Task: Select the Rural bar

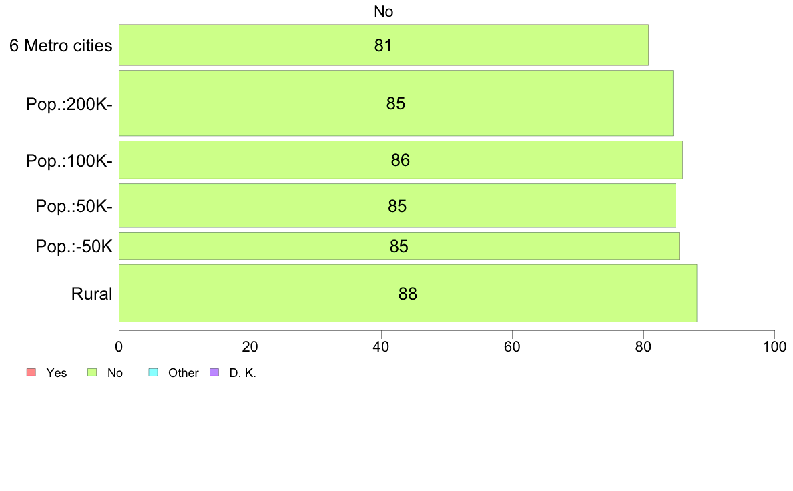Action: pyautogui.click(x=408, y=293)
